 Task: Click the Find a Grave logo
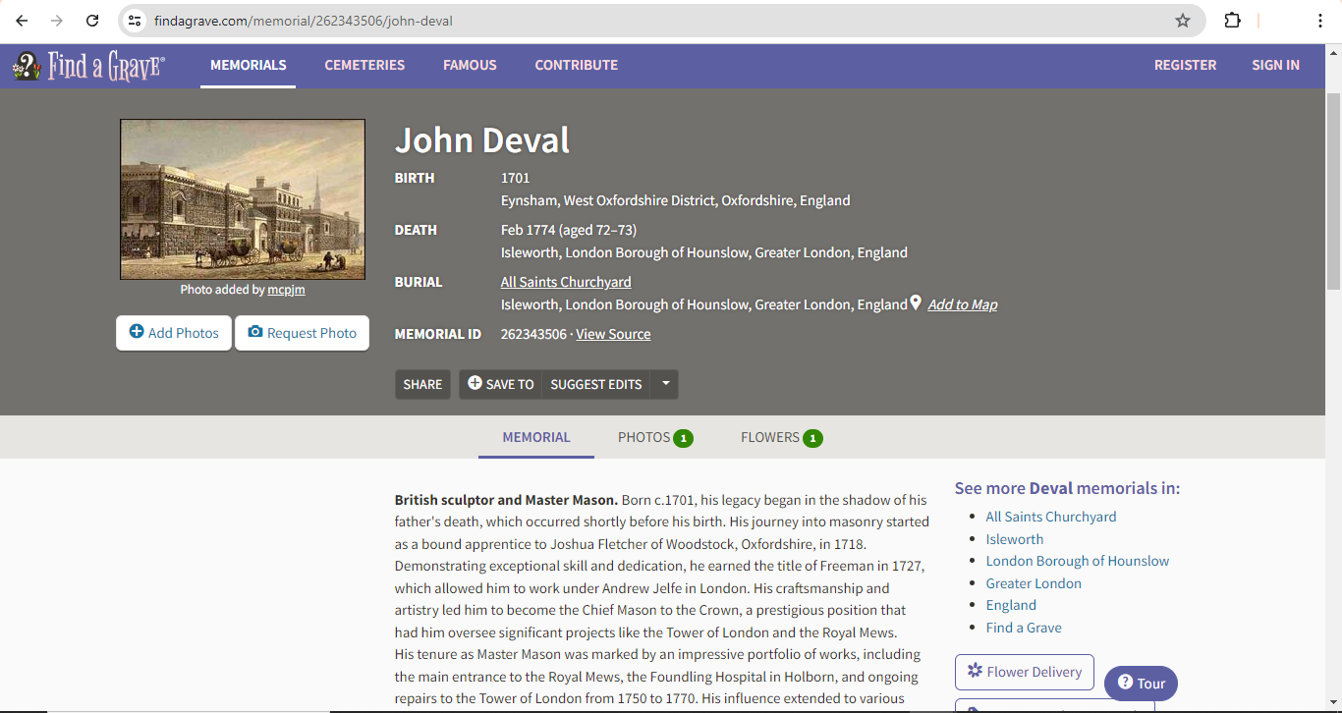[x=88, y=66]
